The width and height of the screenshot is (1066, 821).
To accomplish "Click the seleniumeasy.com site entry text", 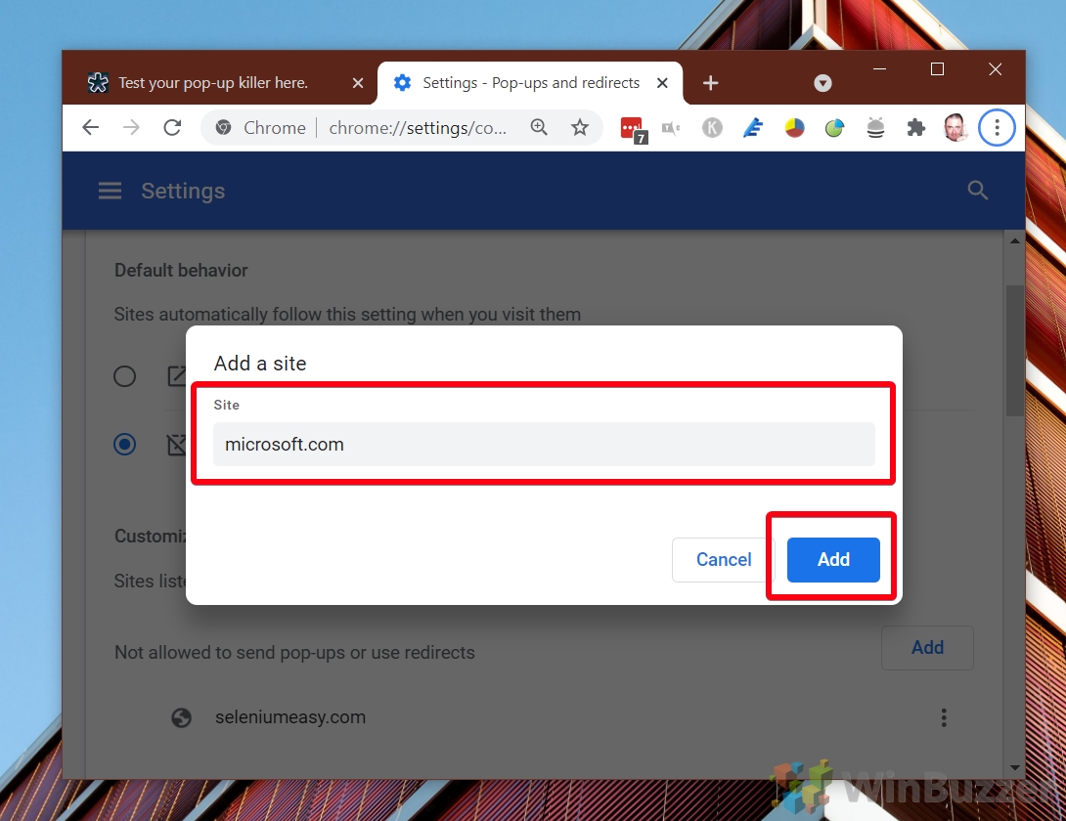I will (x=290, y=717).
